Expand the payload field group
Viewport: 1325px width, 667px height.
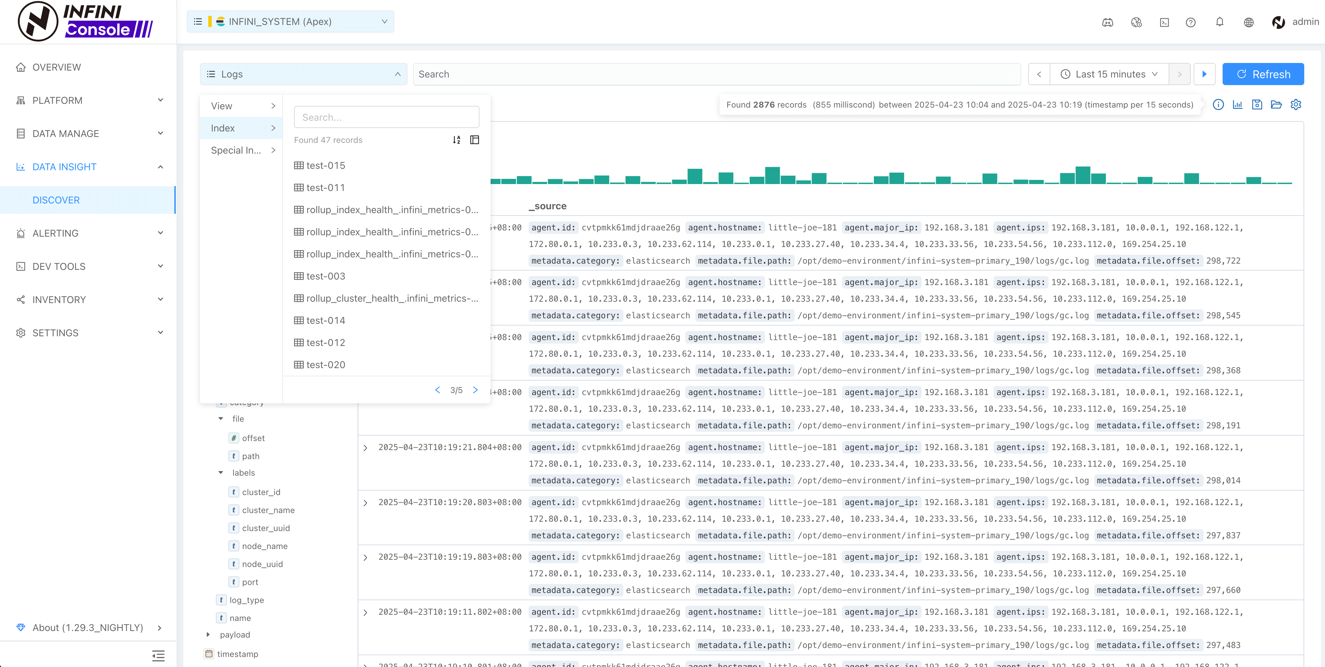(x=208, y=634)
